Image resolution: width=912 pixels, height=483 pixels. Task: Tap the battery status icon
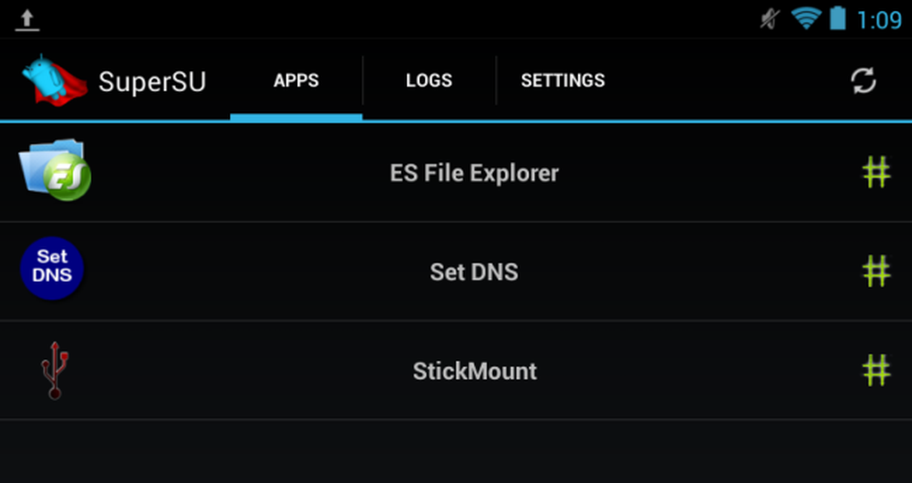click(837, 18)
